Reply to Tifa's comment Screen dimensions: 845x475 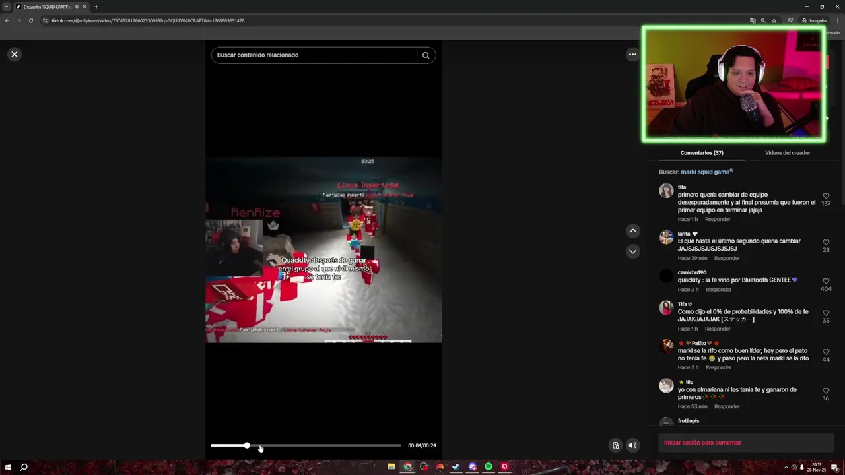pyautogui.click(x=718, y=329)
